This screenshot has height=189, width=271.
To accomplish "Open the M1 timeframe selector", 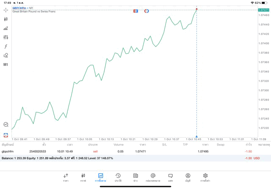I will (6, 65).
